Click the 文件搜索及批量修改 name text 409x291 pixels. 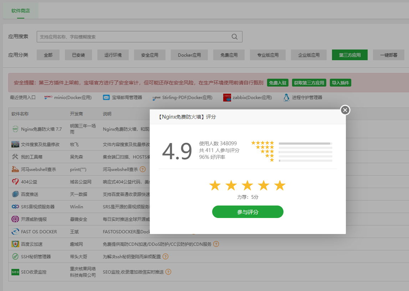click(40, 144)
